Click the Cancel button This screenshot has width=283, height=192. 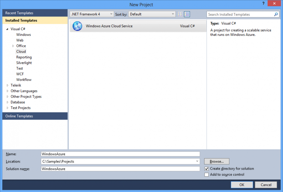(x=266, y=185)
